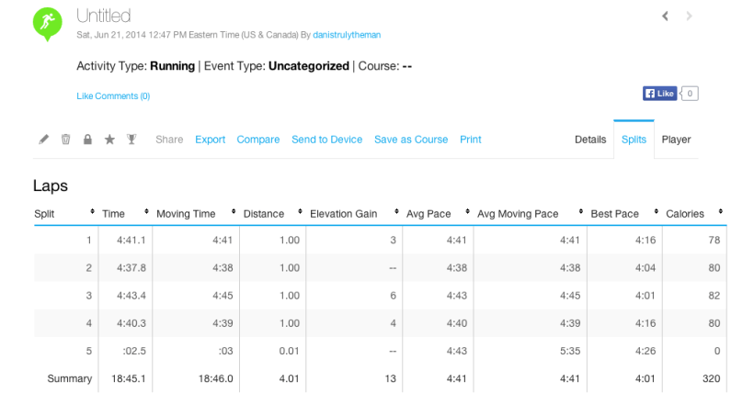Select lap time 4:37.8
This screenshot has width=754, height=404.
click(131, 268)
